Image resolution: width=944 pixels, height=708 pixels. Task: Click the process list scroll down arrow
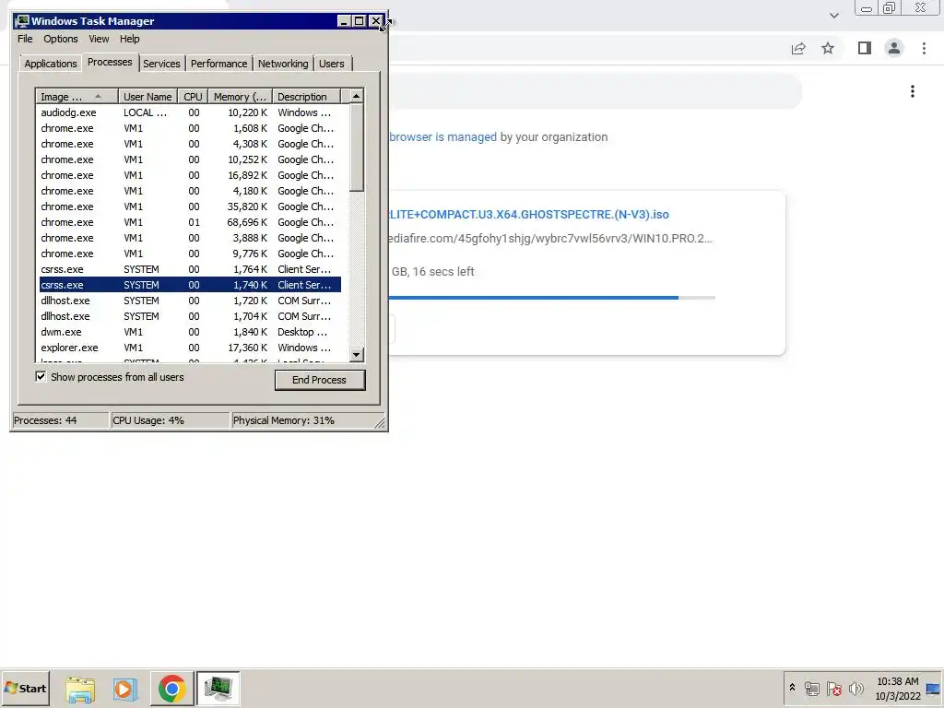(357, 355)
